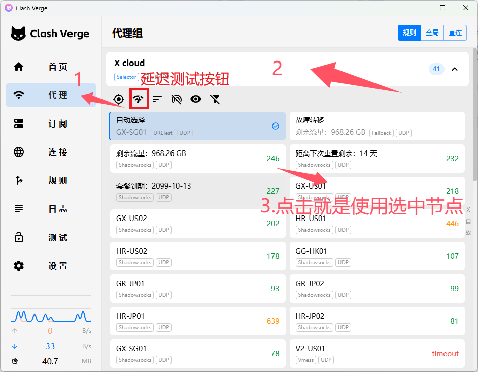Select the 套餐到期 2099-10-13 node
Image resolution: width=478 pixels, height=372 pixels.
click(198, 191)
